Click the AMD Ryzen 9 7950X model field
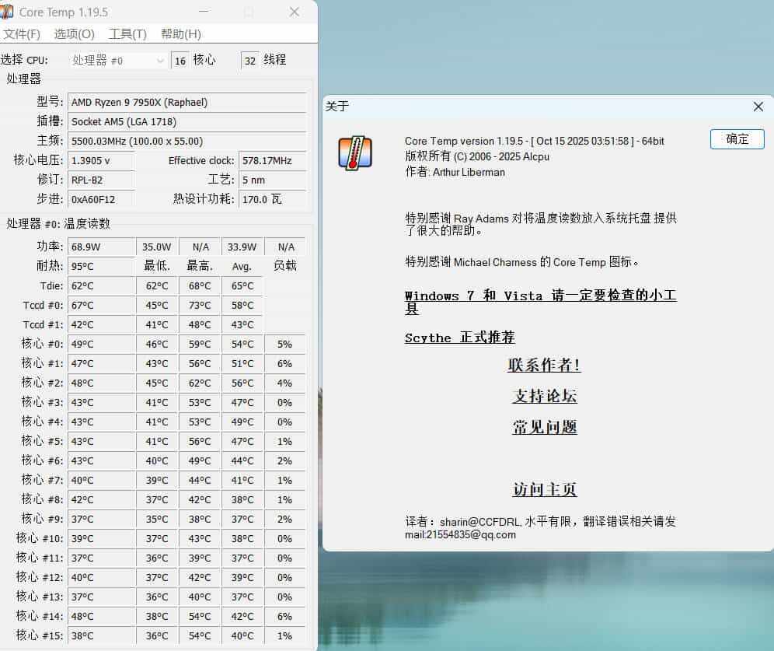 click(187, 102)
